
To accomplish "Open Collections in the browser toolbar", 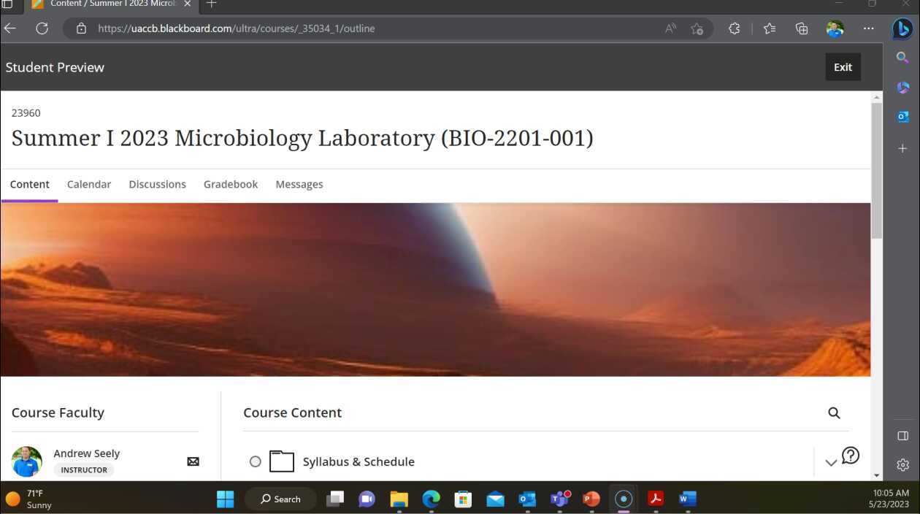I will pos(801,28).
